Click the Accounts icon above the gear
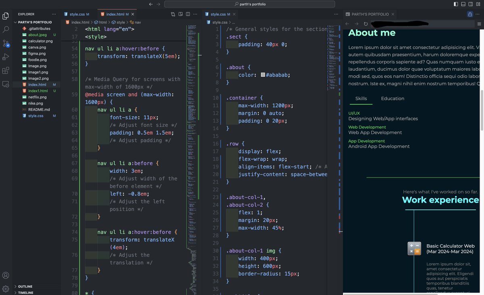The image size is (484, 295). (x=6, y=275)
